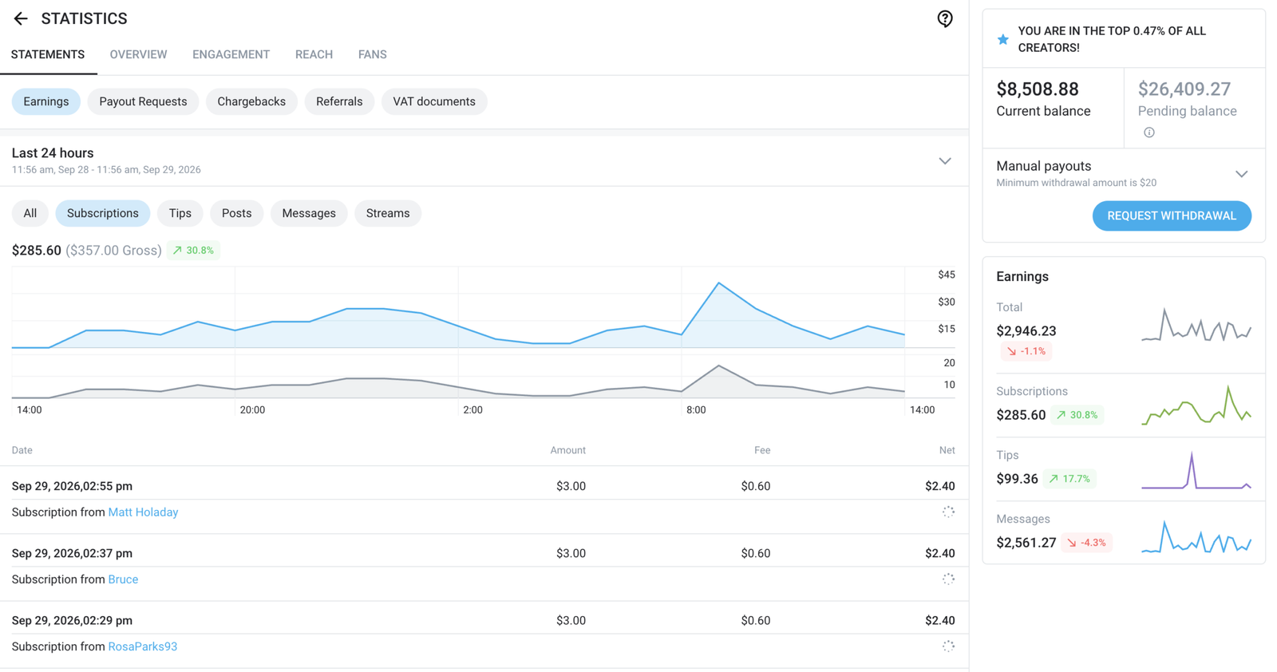Select the Chargebacks chip
This screenshot has width=1277, height=672.
pyautogui.click(x=251, y=101)
